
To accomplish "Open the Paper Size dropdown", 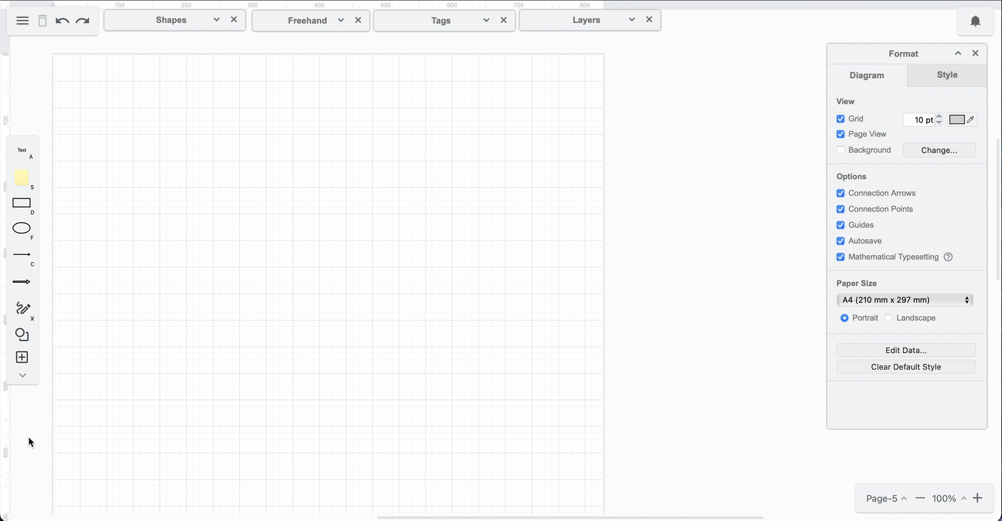I will [905, 300].
